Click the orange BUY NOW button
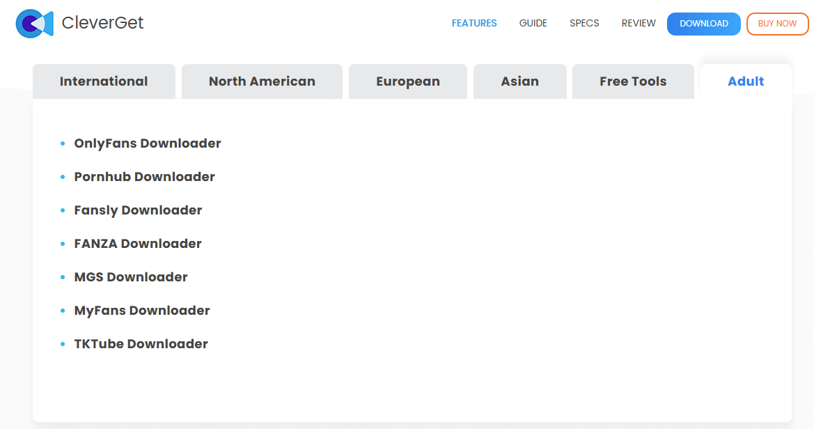Image resolution: width=814 pixels, height=429 pixels. 777,24
